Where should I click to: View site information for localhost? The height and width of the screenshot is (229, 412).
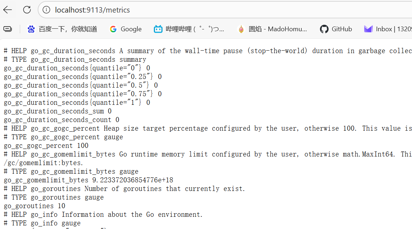click(x=46, y=10)
